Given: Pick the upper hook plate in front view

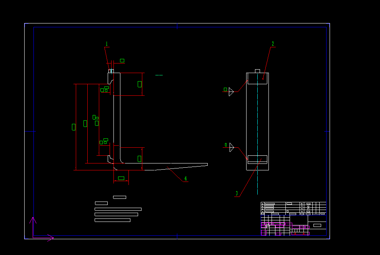Looking at the screenshot, I should coord(257,78).
